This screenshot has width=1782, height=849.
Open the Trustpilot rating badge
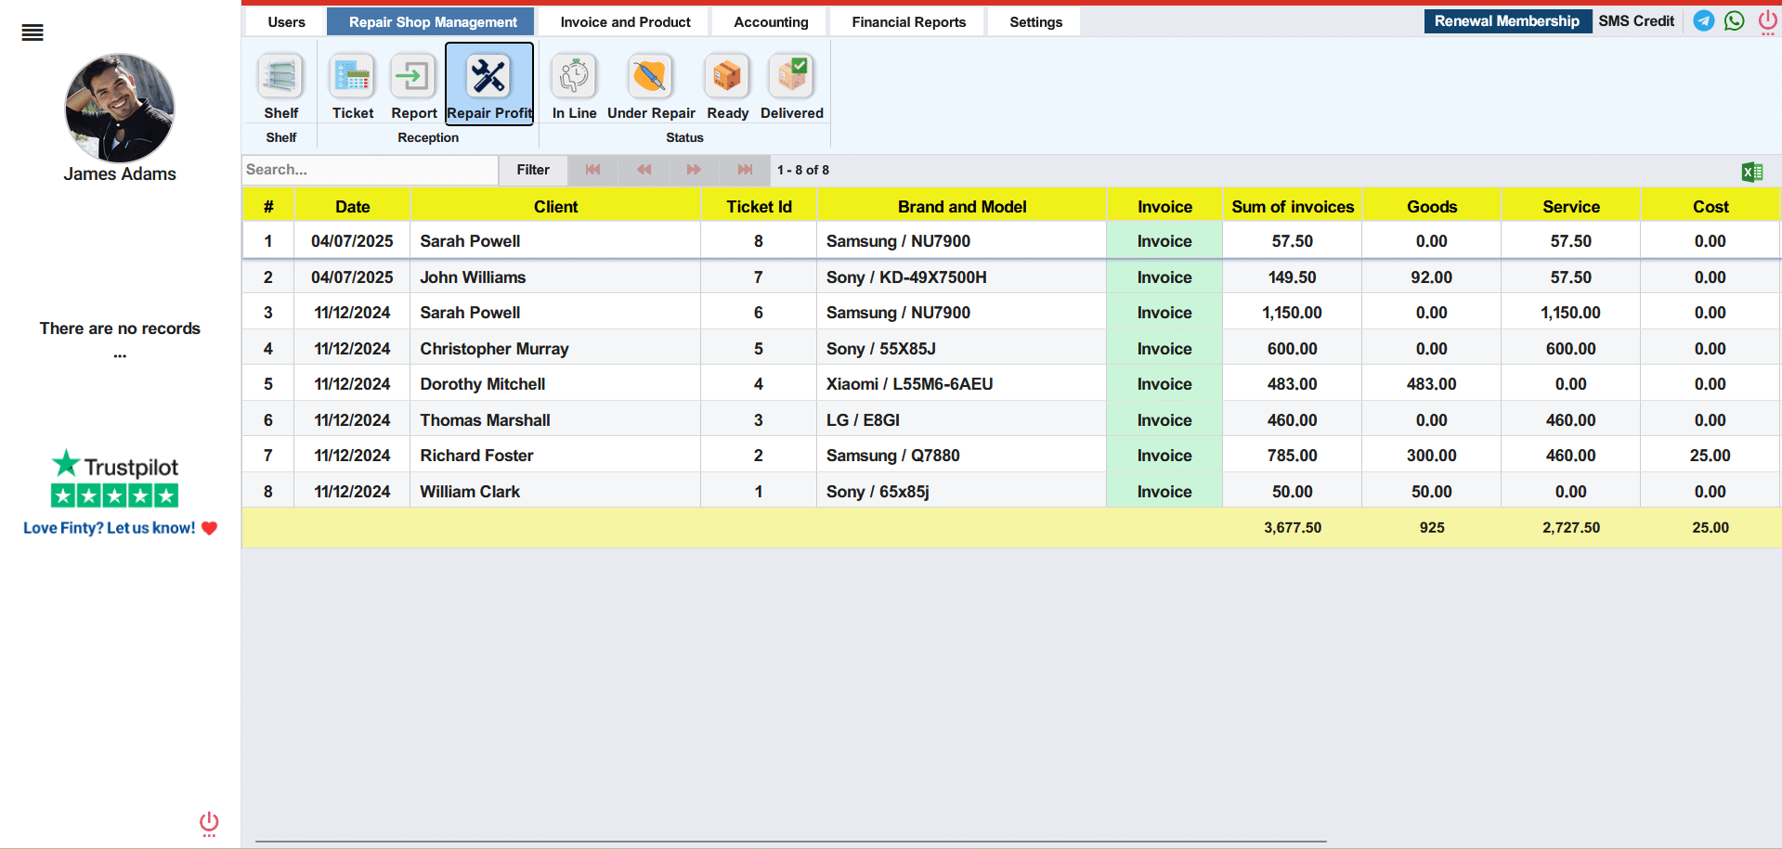(x=114, y=479)
